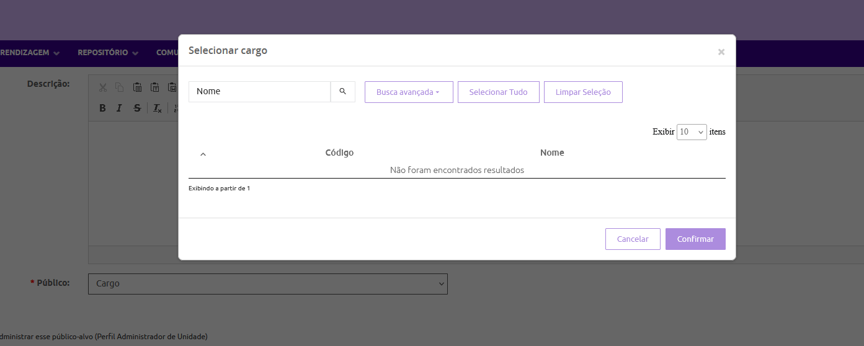864x346 pixels.
Task: Open the RENDIZAGEM menu
Action: (x=30, y=53)
